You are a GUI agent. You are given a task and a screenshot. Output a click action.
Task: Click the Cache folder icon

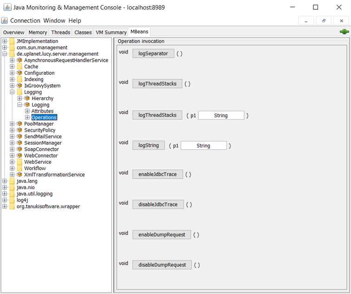(19, 67)
